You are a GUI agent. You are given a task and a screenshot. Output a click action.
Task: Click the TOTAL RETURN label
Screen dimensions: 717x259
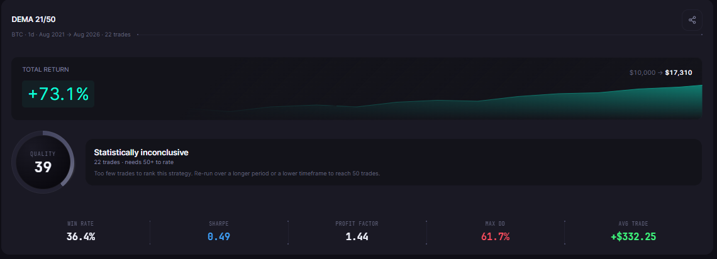coord(46,69)
